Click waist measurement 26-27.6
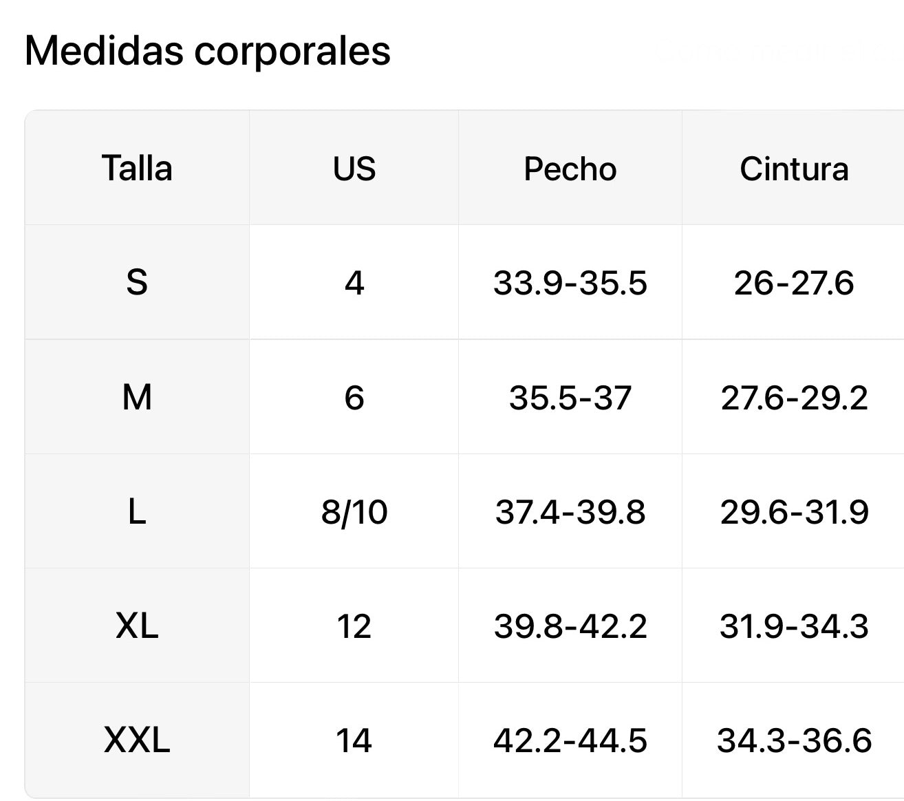Screen dimensions: 904x801 coord(794,283)
